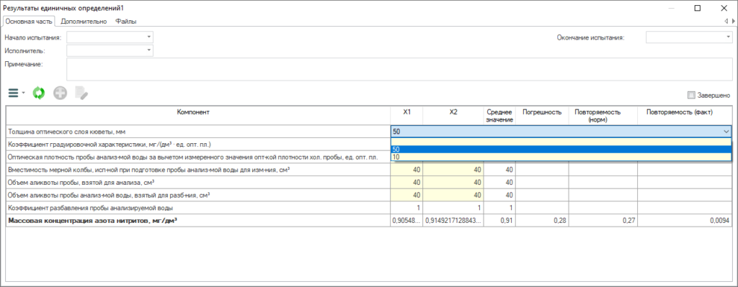Maximize the results window
Viewport: 738px width, 287px height.
[x=698, y=8]
